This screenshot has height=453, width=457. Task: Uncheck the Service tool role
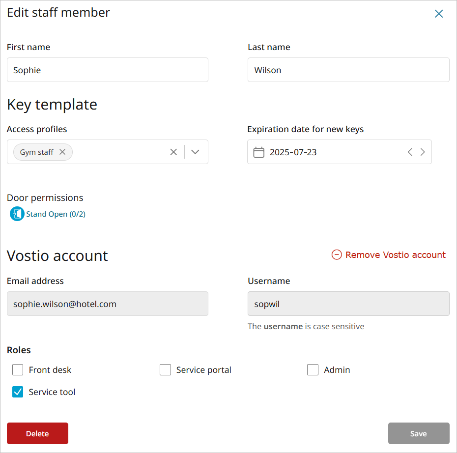[18, 392]
